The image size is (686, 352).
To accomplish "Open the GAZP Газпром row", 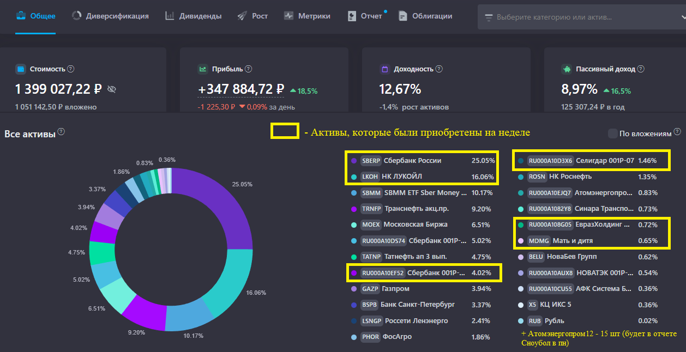I will point(423,289).
